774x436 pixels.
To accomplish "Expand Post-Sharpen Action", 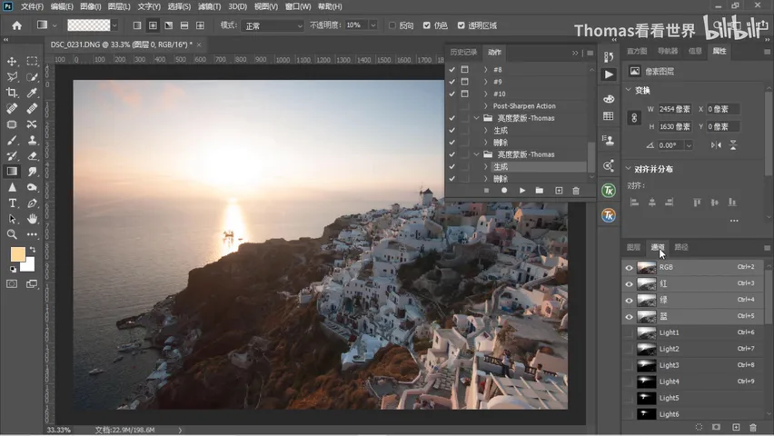I will tap(486, 105).
